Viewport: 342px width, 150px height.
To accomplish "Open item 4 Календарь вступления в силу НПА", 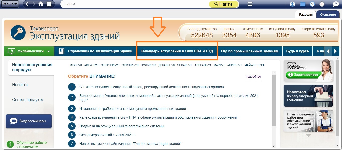I will pyautogui.click(x=158, y=117).
